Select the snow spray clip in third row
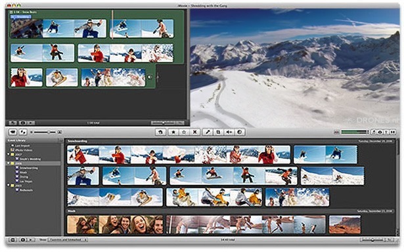This screenshot has width=404, height=252. 298,198
